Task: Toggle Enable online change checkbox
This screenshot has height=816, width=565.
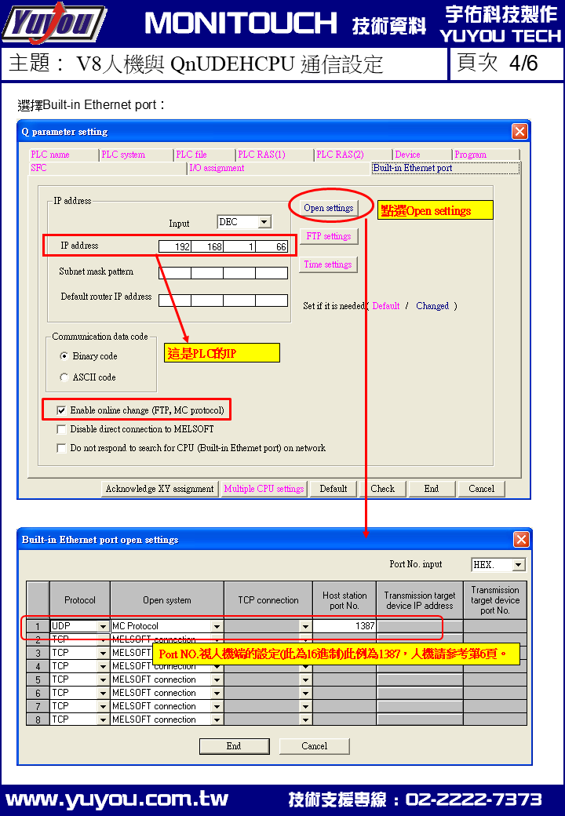Action: (61, 410)
